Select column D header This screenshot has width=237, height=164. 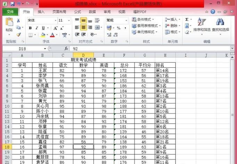click(x=83, y=55)
